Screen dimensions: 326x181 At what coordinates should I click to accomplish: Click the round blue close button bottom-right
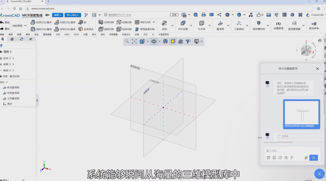coord(319,174)
